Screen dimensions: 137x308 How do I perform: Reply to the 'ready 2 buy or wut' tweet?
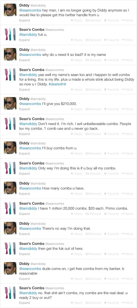tap(76, 303)
